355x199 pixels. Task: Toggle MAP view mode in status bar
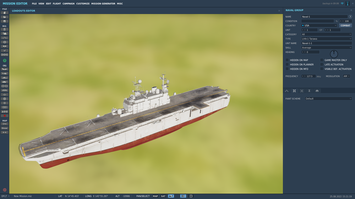coord(155,196)
